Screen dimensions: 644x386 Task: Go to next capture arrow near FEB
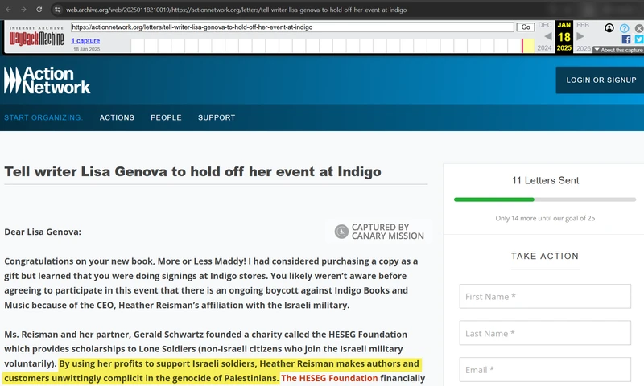point(580,36)
